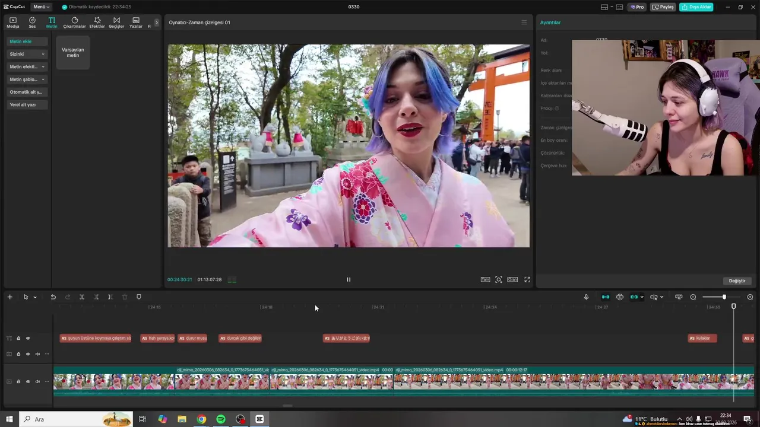Screen dimensions: 760x427
Task: Select Otomatik alt yazı option
Action: [27, 92]
